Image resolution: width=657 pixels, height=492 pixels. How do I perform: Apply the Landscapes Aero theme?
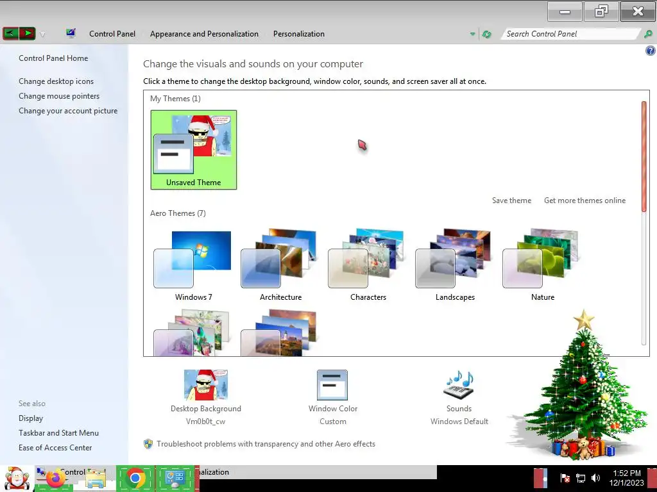tap(455, 265)
